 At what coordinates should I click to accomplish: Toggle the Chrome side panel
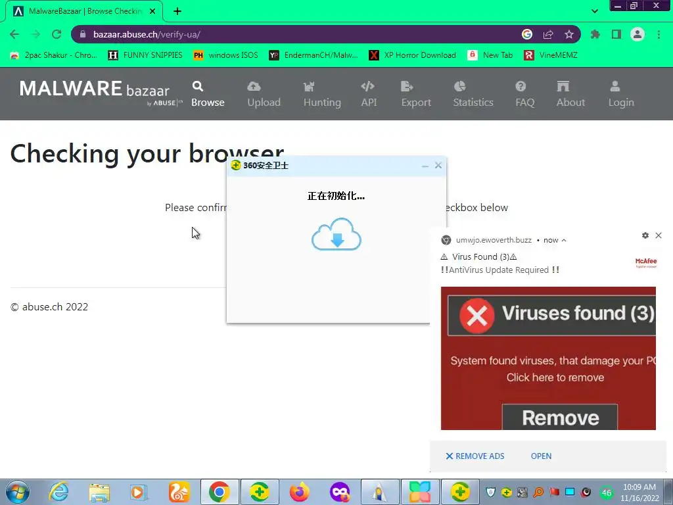616,34
